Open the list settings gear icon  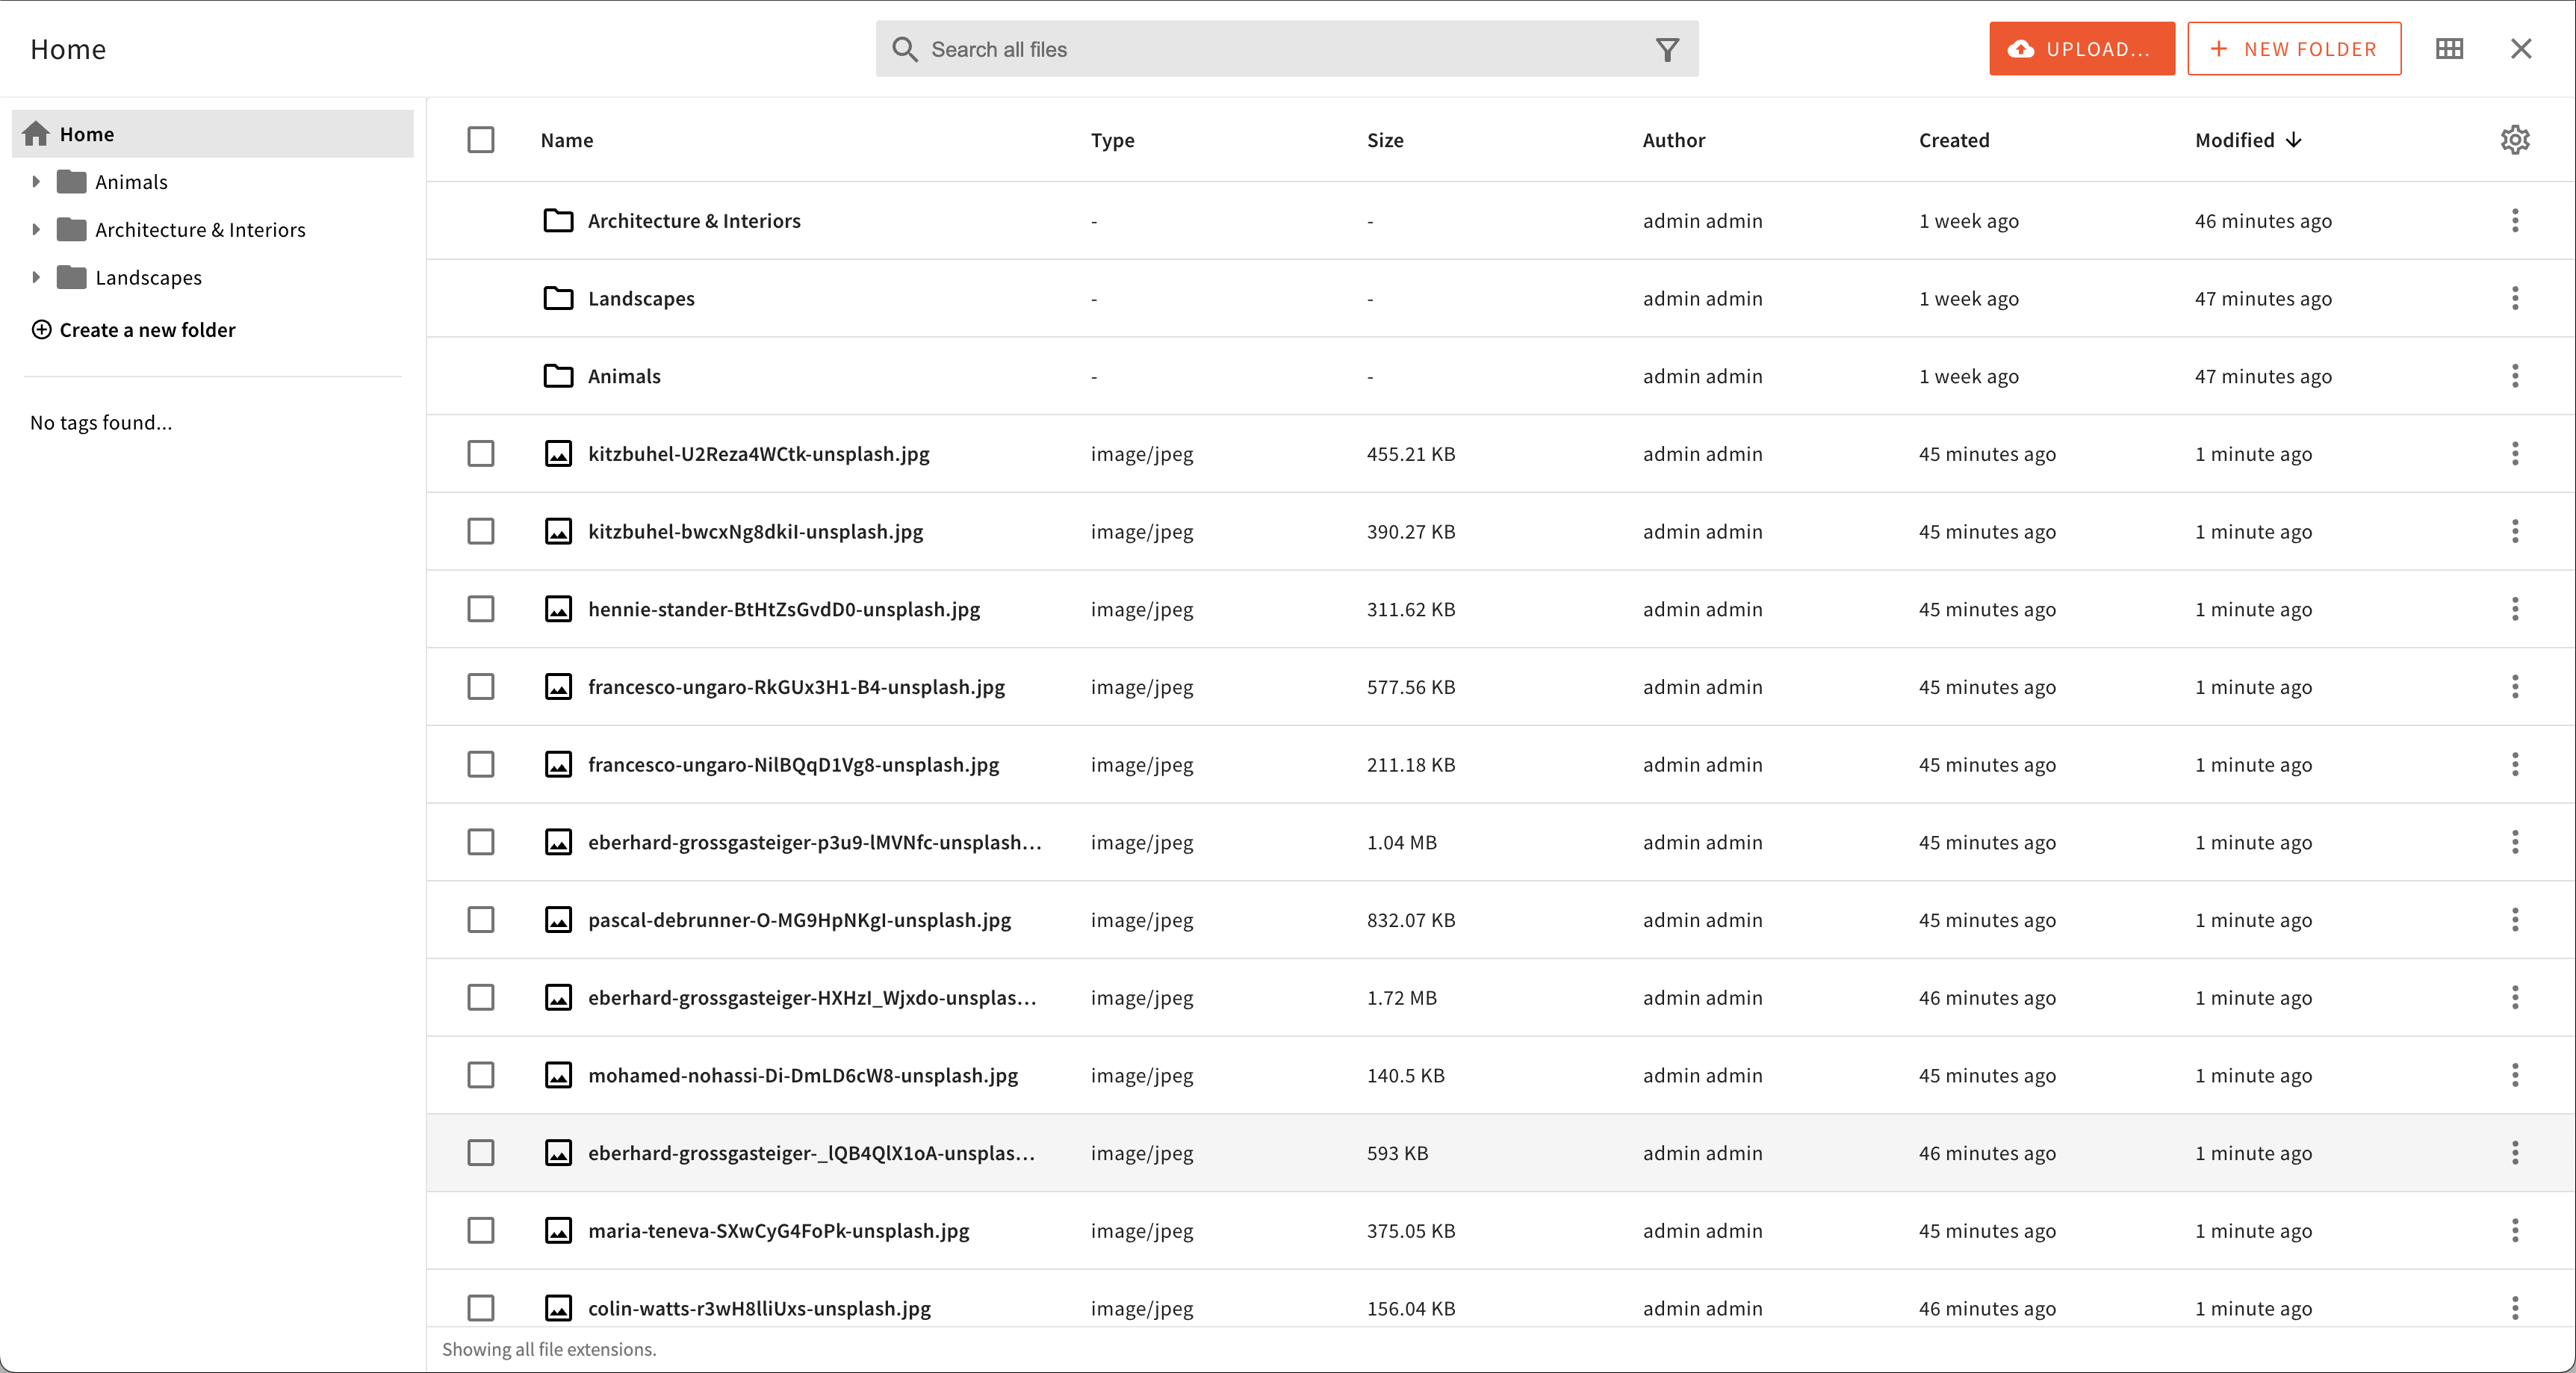point(2514,140)
